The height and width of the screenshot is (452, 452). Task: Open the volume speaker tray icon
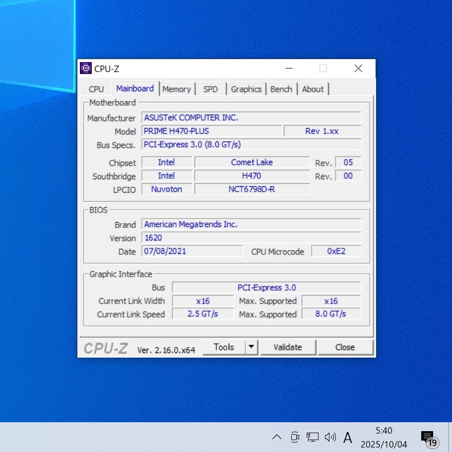[330, 437]
